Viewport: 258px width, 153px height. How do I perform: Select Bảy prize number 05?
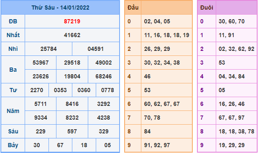tap(107, 145)
